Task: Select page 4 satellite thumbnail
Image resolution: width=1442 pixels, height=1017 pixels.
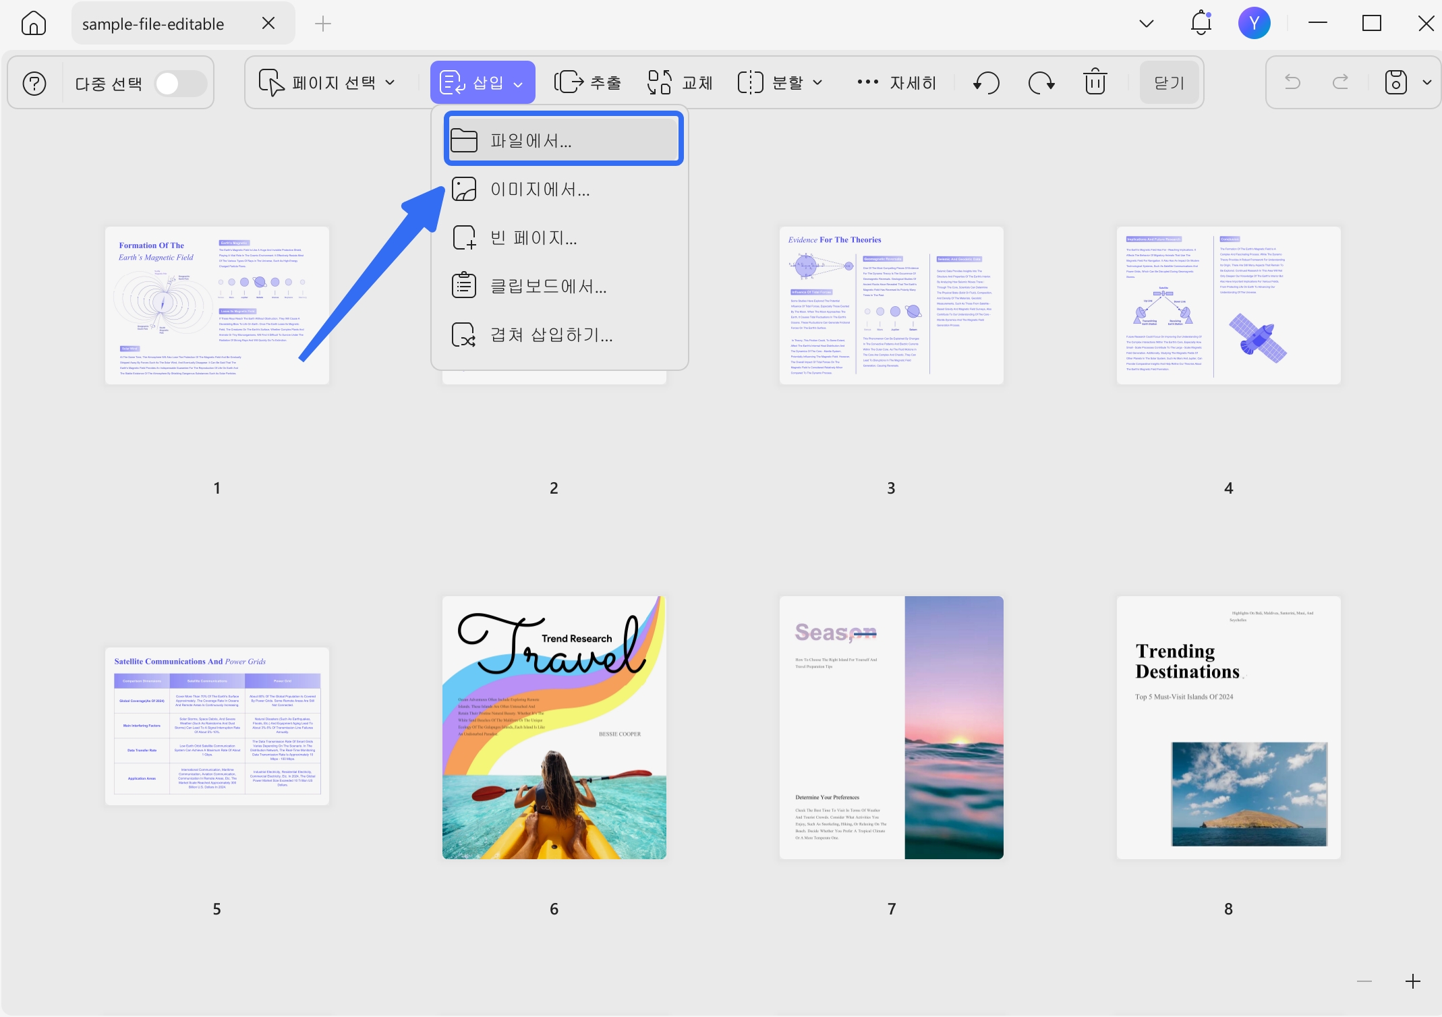Action: tap(1229, 306)
